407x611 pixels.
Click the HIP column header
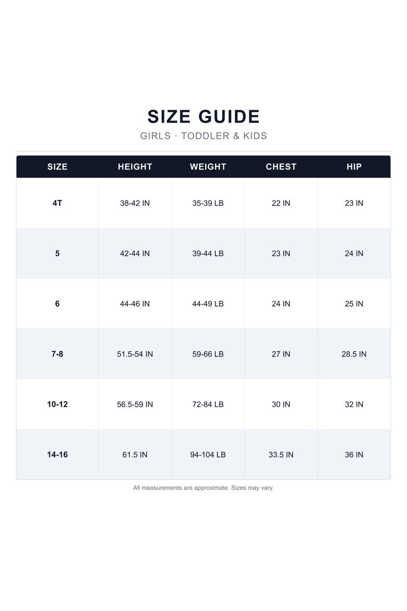point(354,167)
